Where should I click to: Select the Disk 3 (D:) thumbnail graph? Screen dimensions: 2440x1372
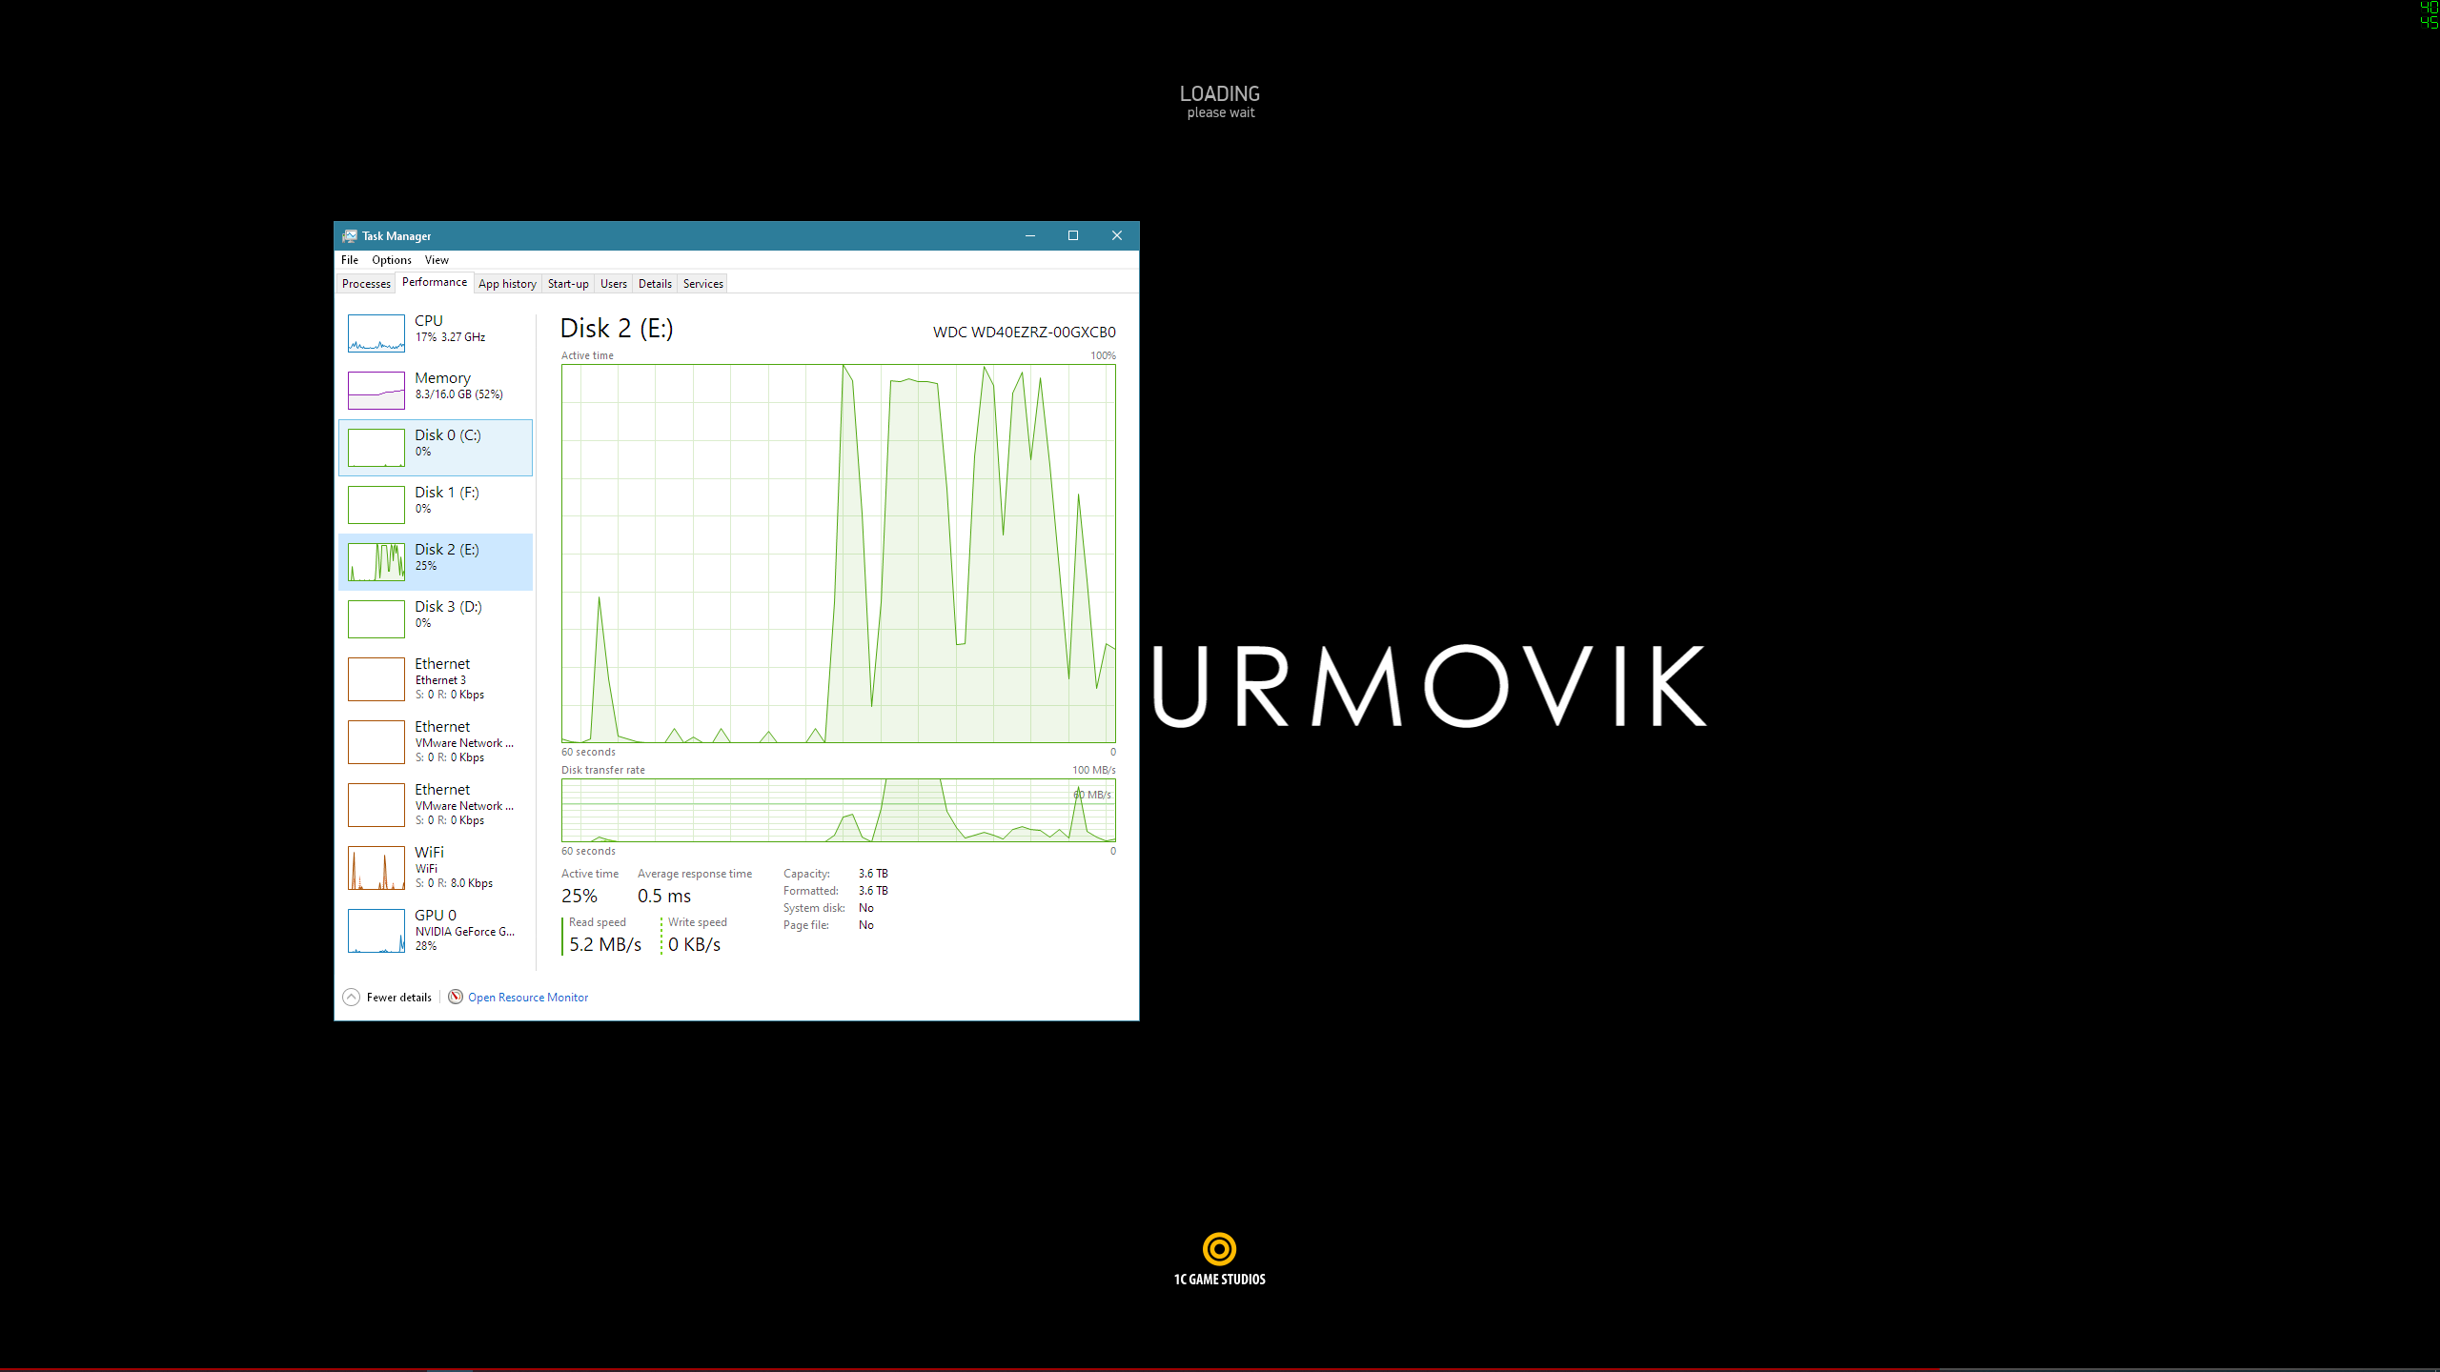376,619
